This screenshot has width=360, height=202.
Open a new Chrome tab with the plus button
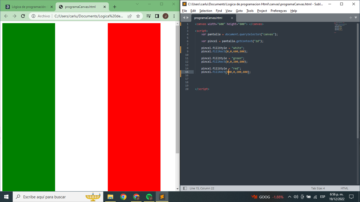pos(114,7)
